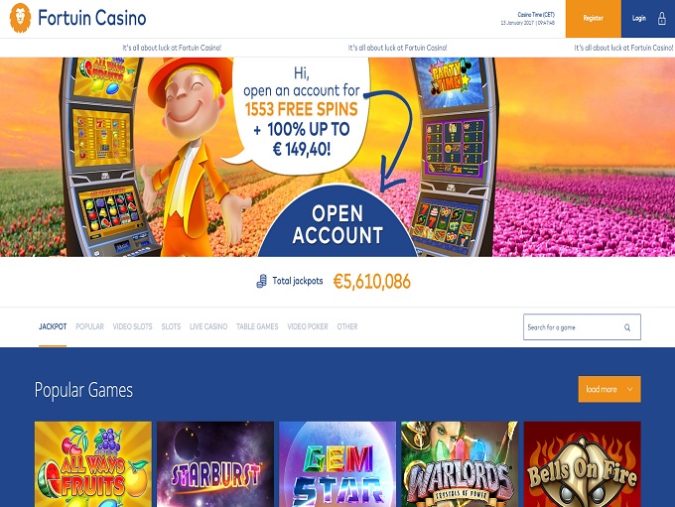The height and width of the screenshot is (507, 675).
Task: Launch the Bells On Fire game
Action: [583, 464]
